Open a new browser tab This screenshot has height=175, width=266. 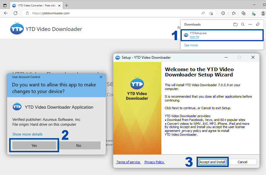point(67,5)
